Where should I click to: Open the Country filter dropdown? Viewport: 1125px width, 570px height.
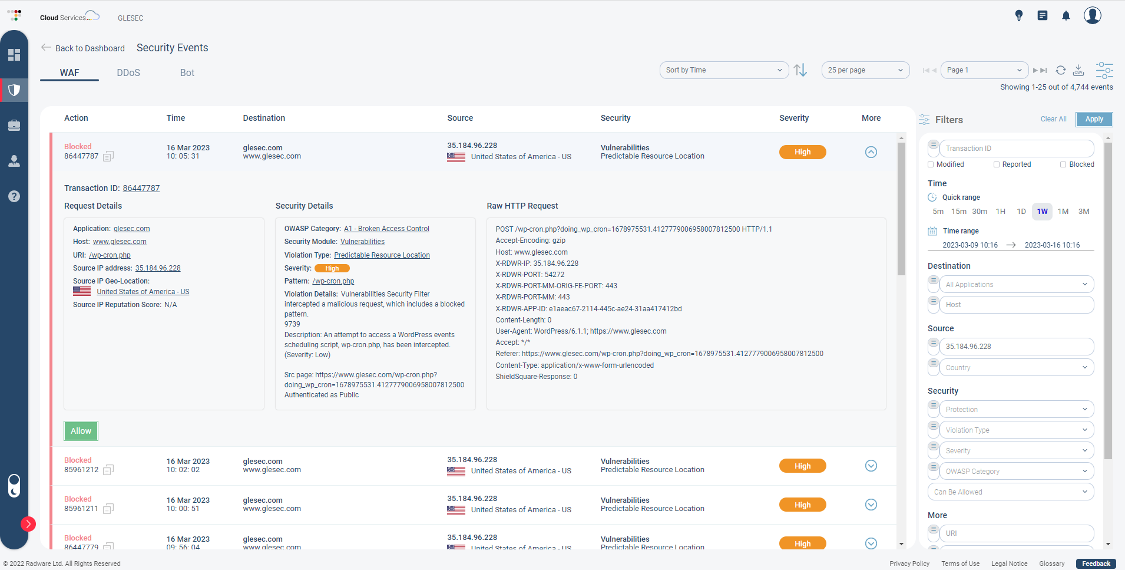tap(1017, 367)
